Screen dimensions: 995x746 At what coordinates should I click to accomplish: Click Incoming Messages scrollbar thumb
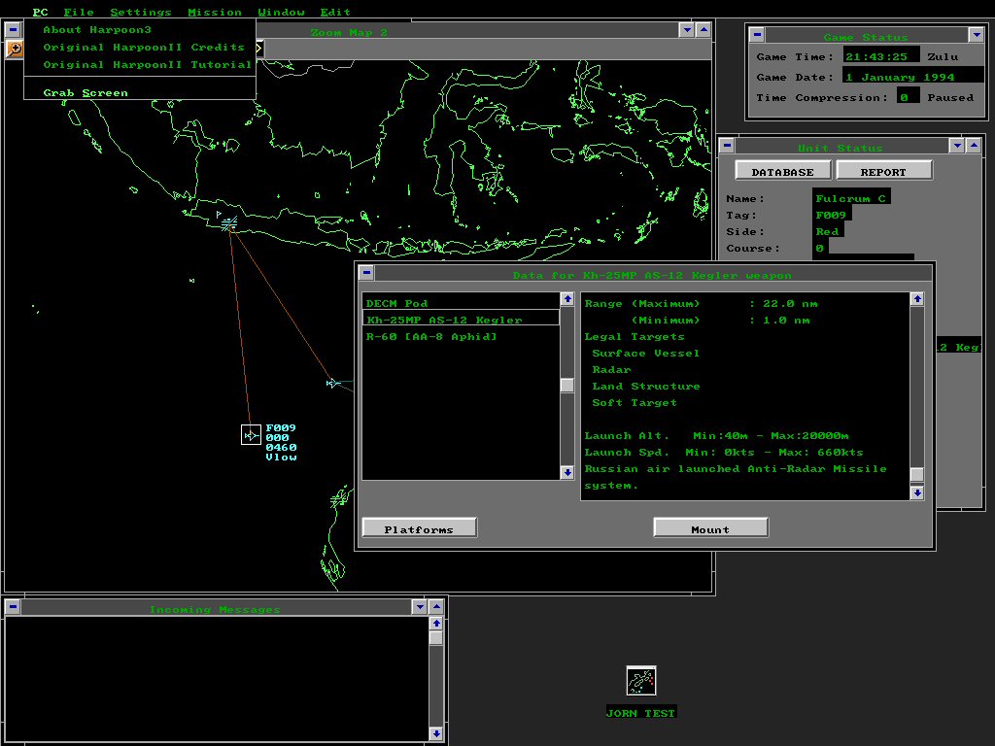point(436,637)
